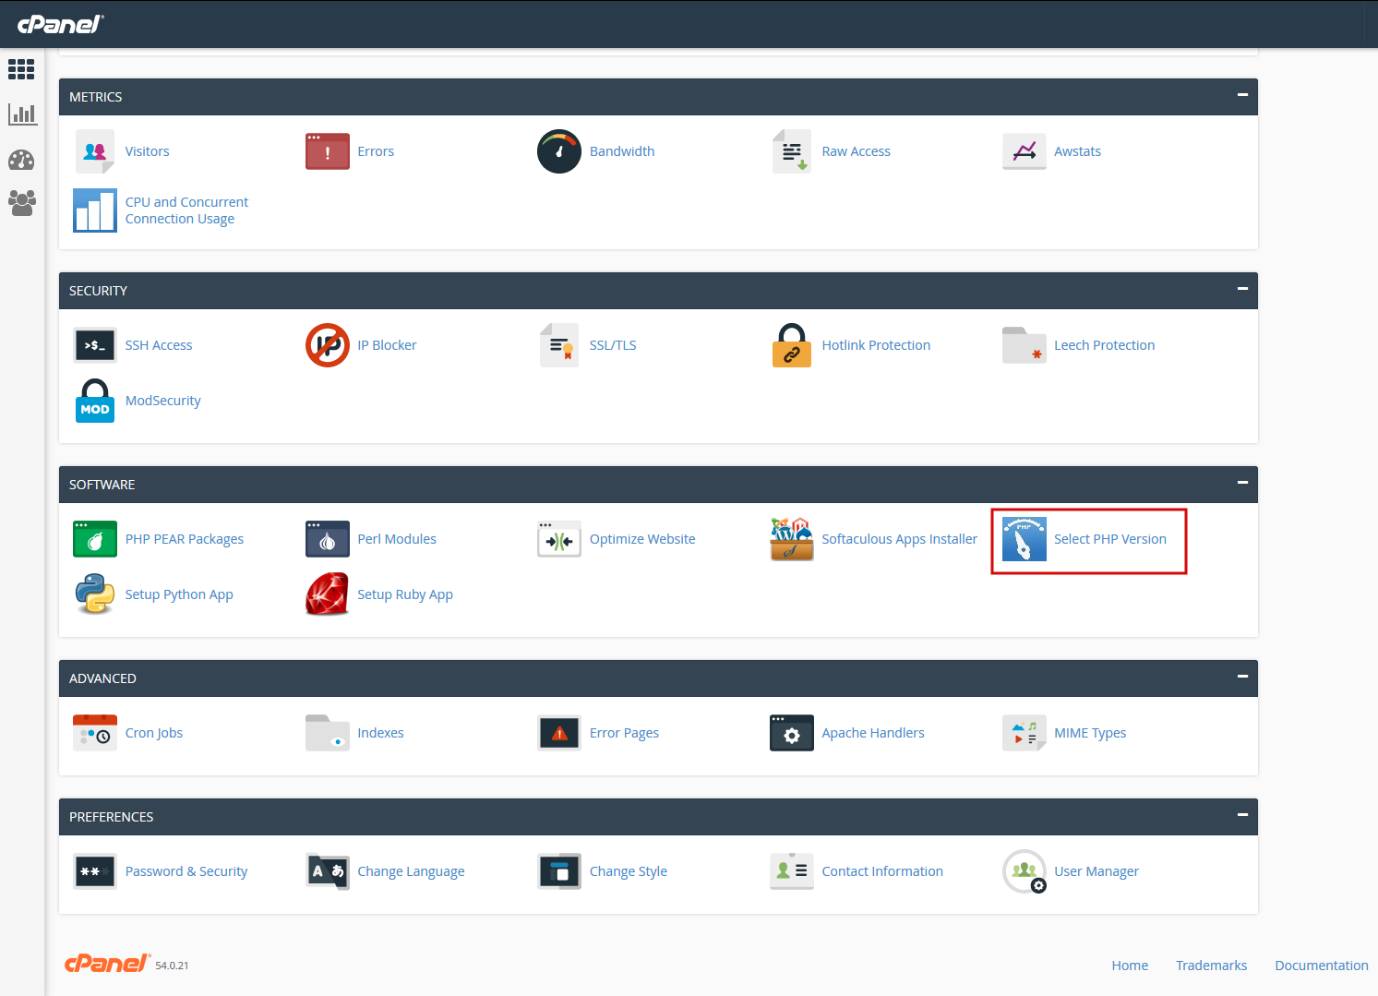The height and width of the screenshot is (996, 1378).
Task: Open the Select PHP Version icon
Action: [x=1025, y=539]
